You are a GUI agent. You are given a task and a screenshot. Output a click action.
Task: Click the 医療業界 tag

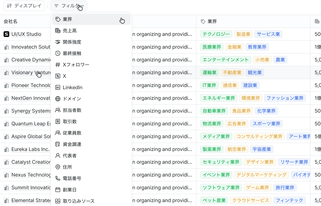[x=212, y=47]
